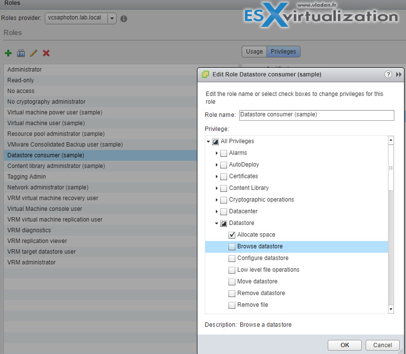406x354 pixels.
Task: Click the Role name input field
Action: (x=317, y=115)
